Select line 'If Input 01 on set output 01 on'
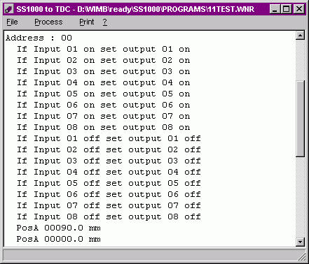 103,49
